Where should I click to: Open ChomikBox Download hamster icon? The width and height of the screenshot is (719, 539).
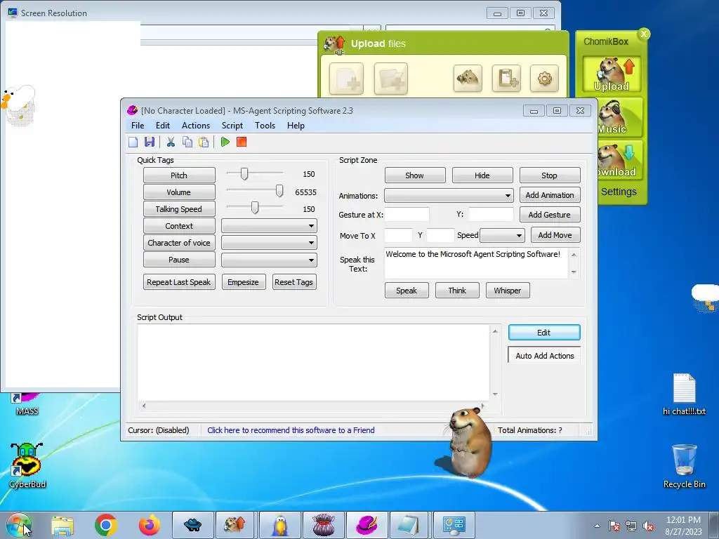619,160
